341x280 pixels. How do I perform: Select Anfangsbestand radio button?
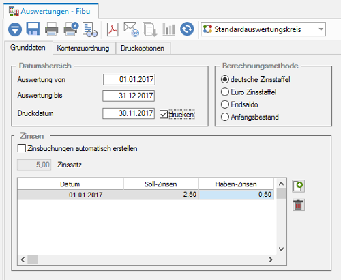pos(225,117)
